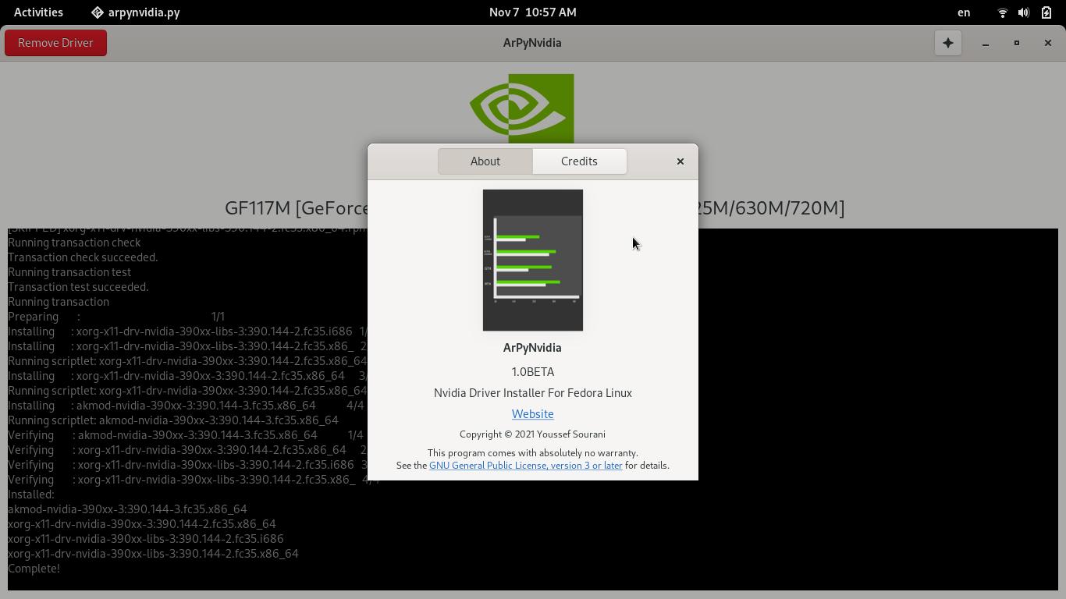The image size is (1066, 599).
Task: Click 'Nvidia Driver Installer For Fedora Linux' text
Action: click(x=533, y=393)
